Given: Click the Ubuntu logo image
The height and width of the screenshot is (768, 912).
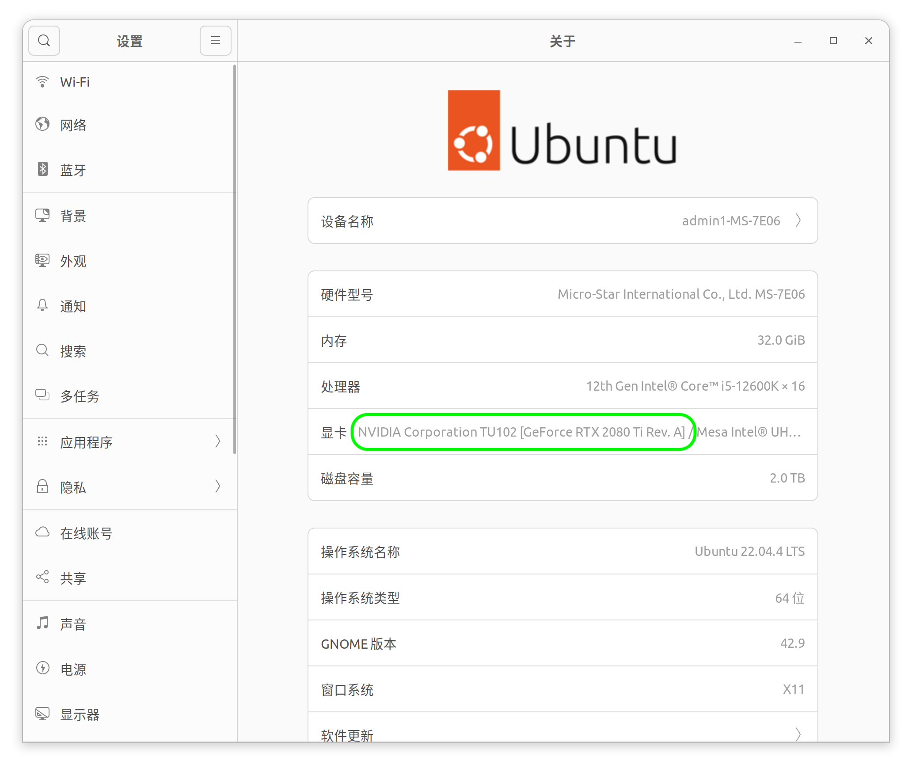Looking at the screenshot, I should tap(562, 130).
